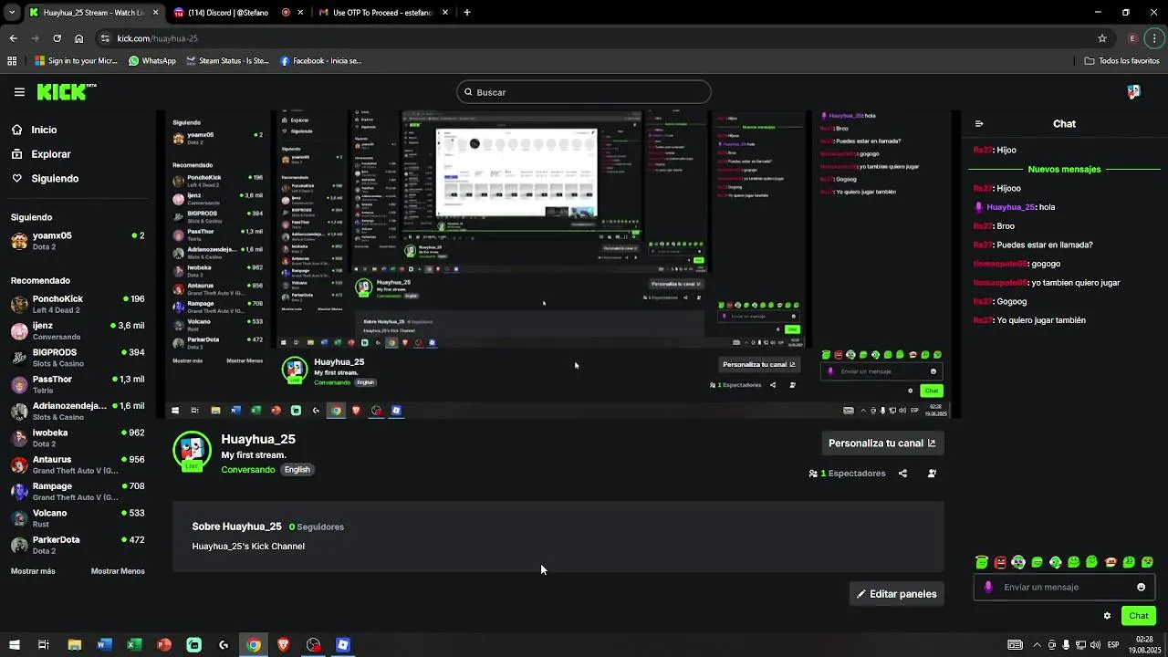
Task: Bookmark this page with star icon
Action: pos(1102,38)
